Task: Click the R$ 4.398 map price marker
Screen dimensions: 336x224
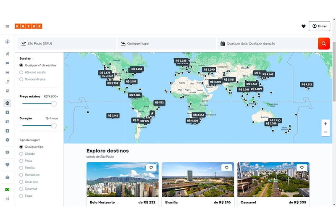Action: (215, 82)
